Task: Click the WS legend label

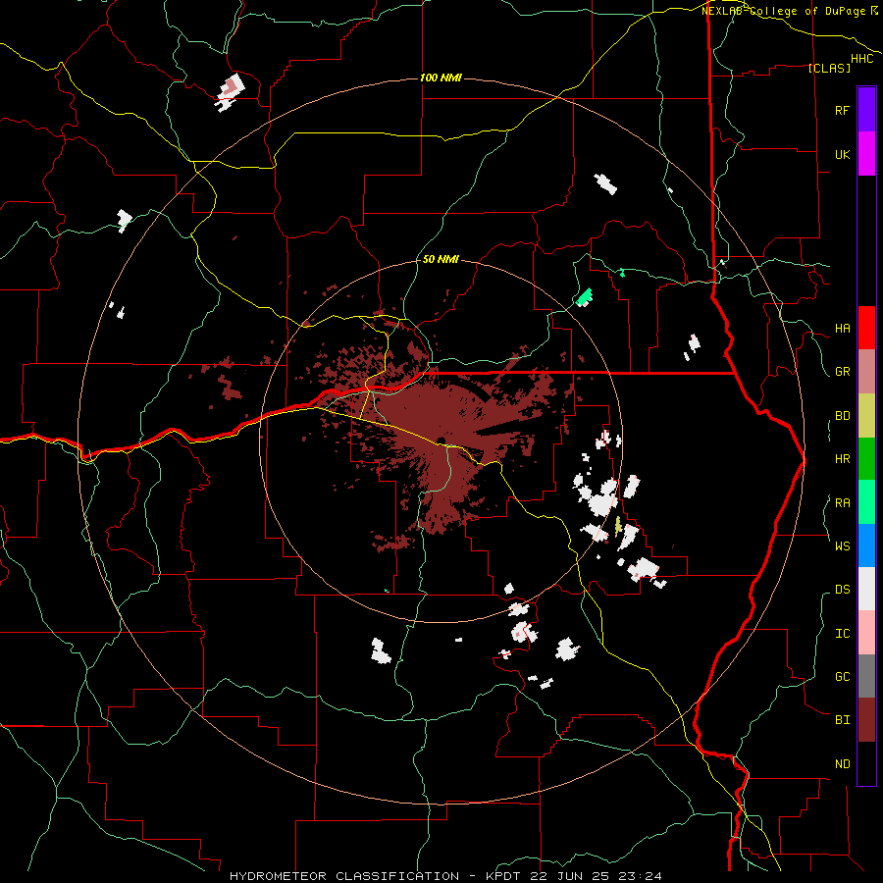Action: pyautogui.click(x=842, y=545)
